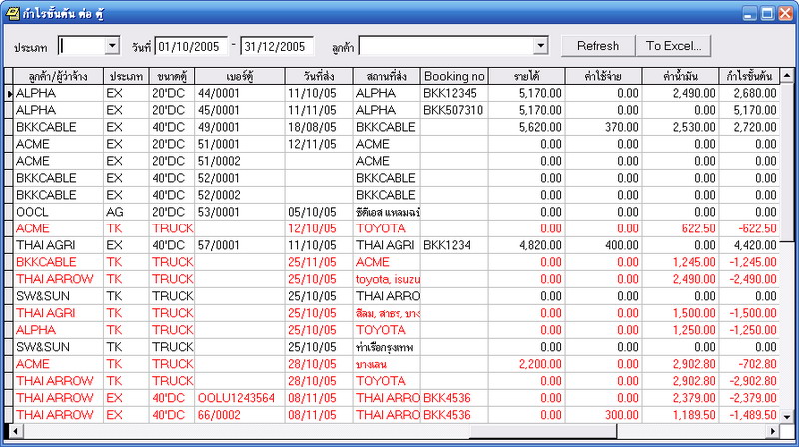Focus the end date field 31/12/2005
Screen dimensions: 799x447
pos(277,46)
